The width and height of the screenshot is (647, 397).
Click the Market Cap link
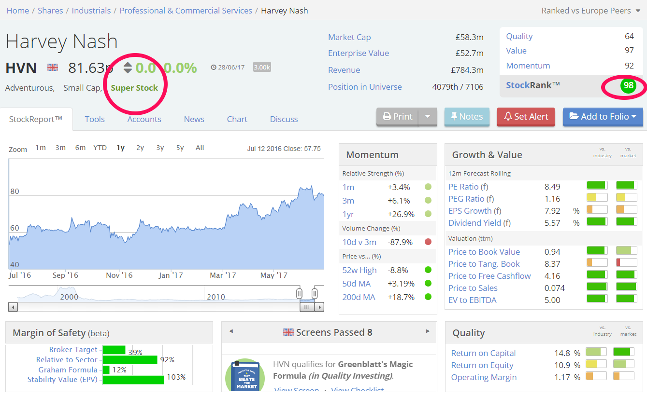tap(349, 37)
